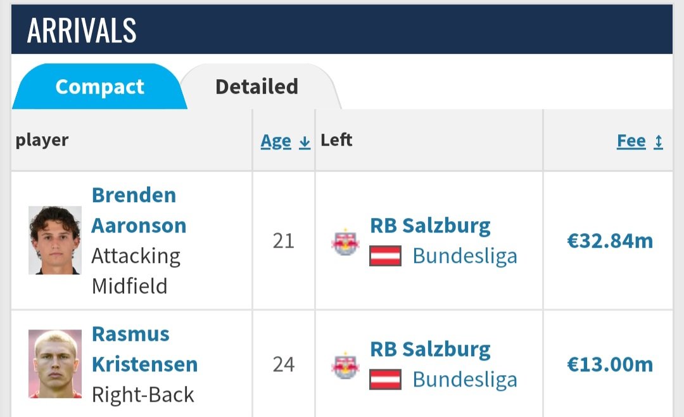Click RB Salzburg crest in Aaronson row
The width and height of the screenshot is (684, 417).
[345, 241]
